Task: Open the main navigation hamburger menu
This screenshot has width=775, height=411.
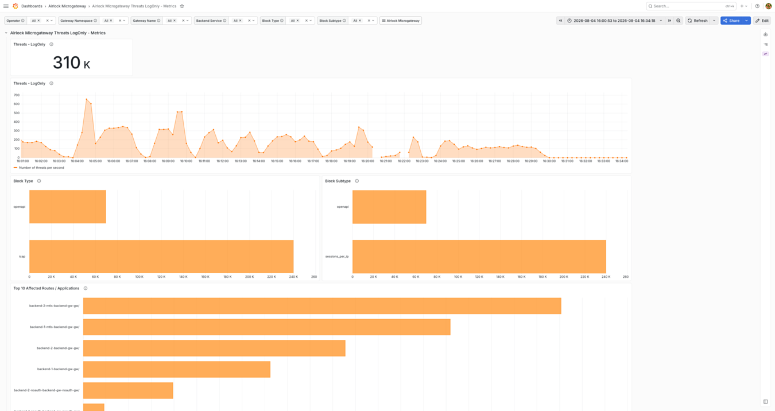Action: pyautogui.click(x=6, y=6)
